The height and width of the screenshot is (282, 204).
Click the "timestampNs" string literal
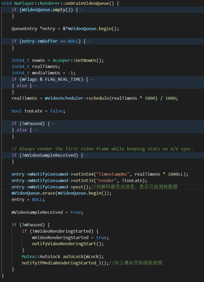pos(113,174)
